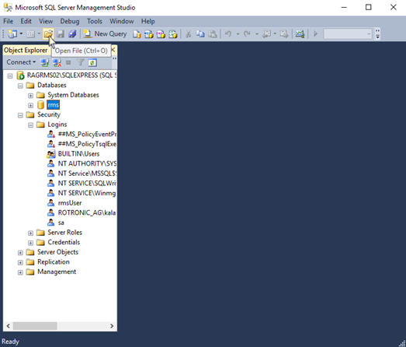Click the scroll-right arrow in Object Explorer

[x=112, y=326]
